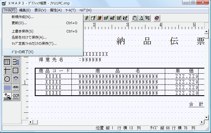This screenshot has width=211, height=133.
Task: Select the landscape image picture tool
Action: point(7,97)
